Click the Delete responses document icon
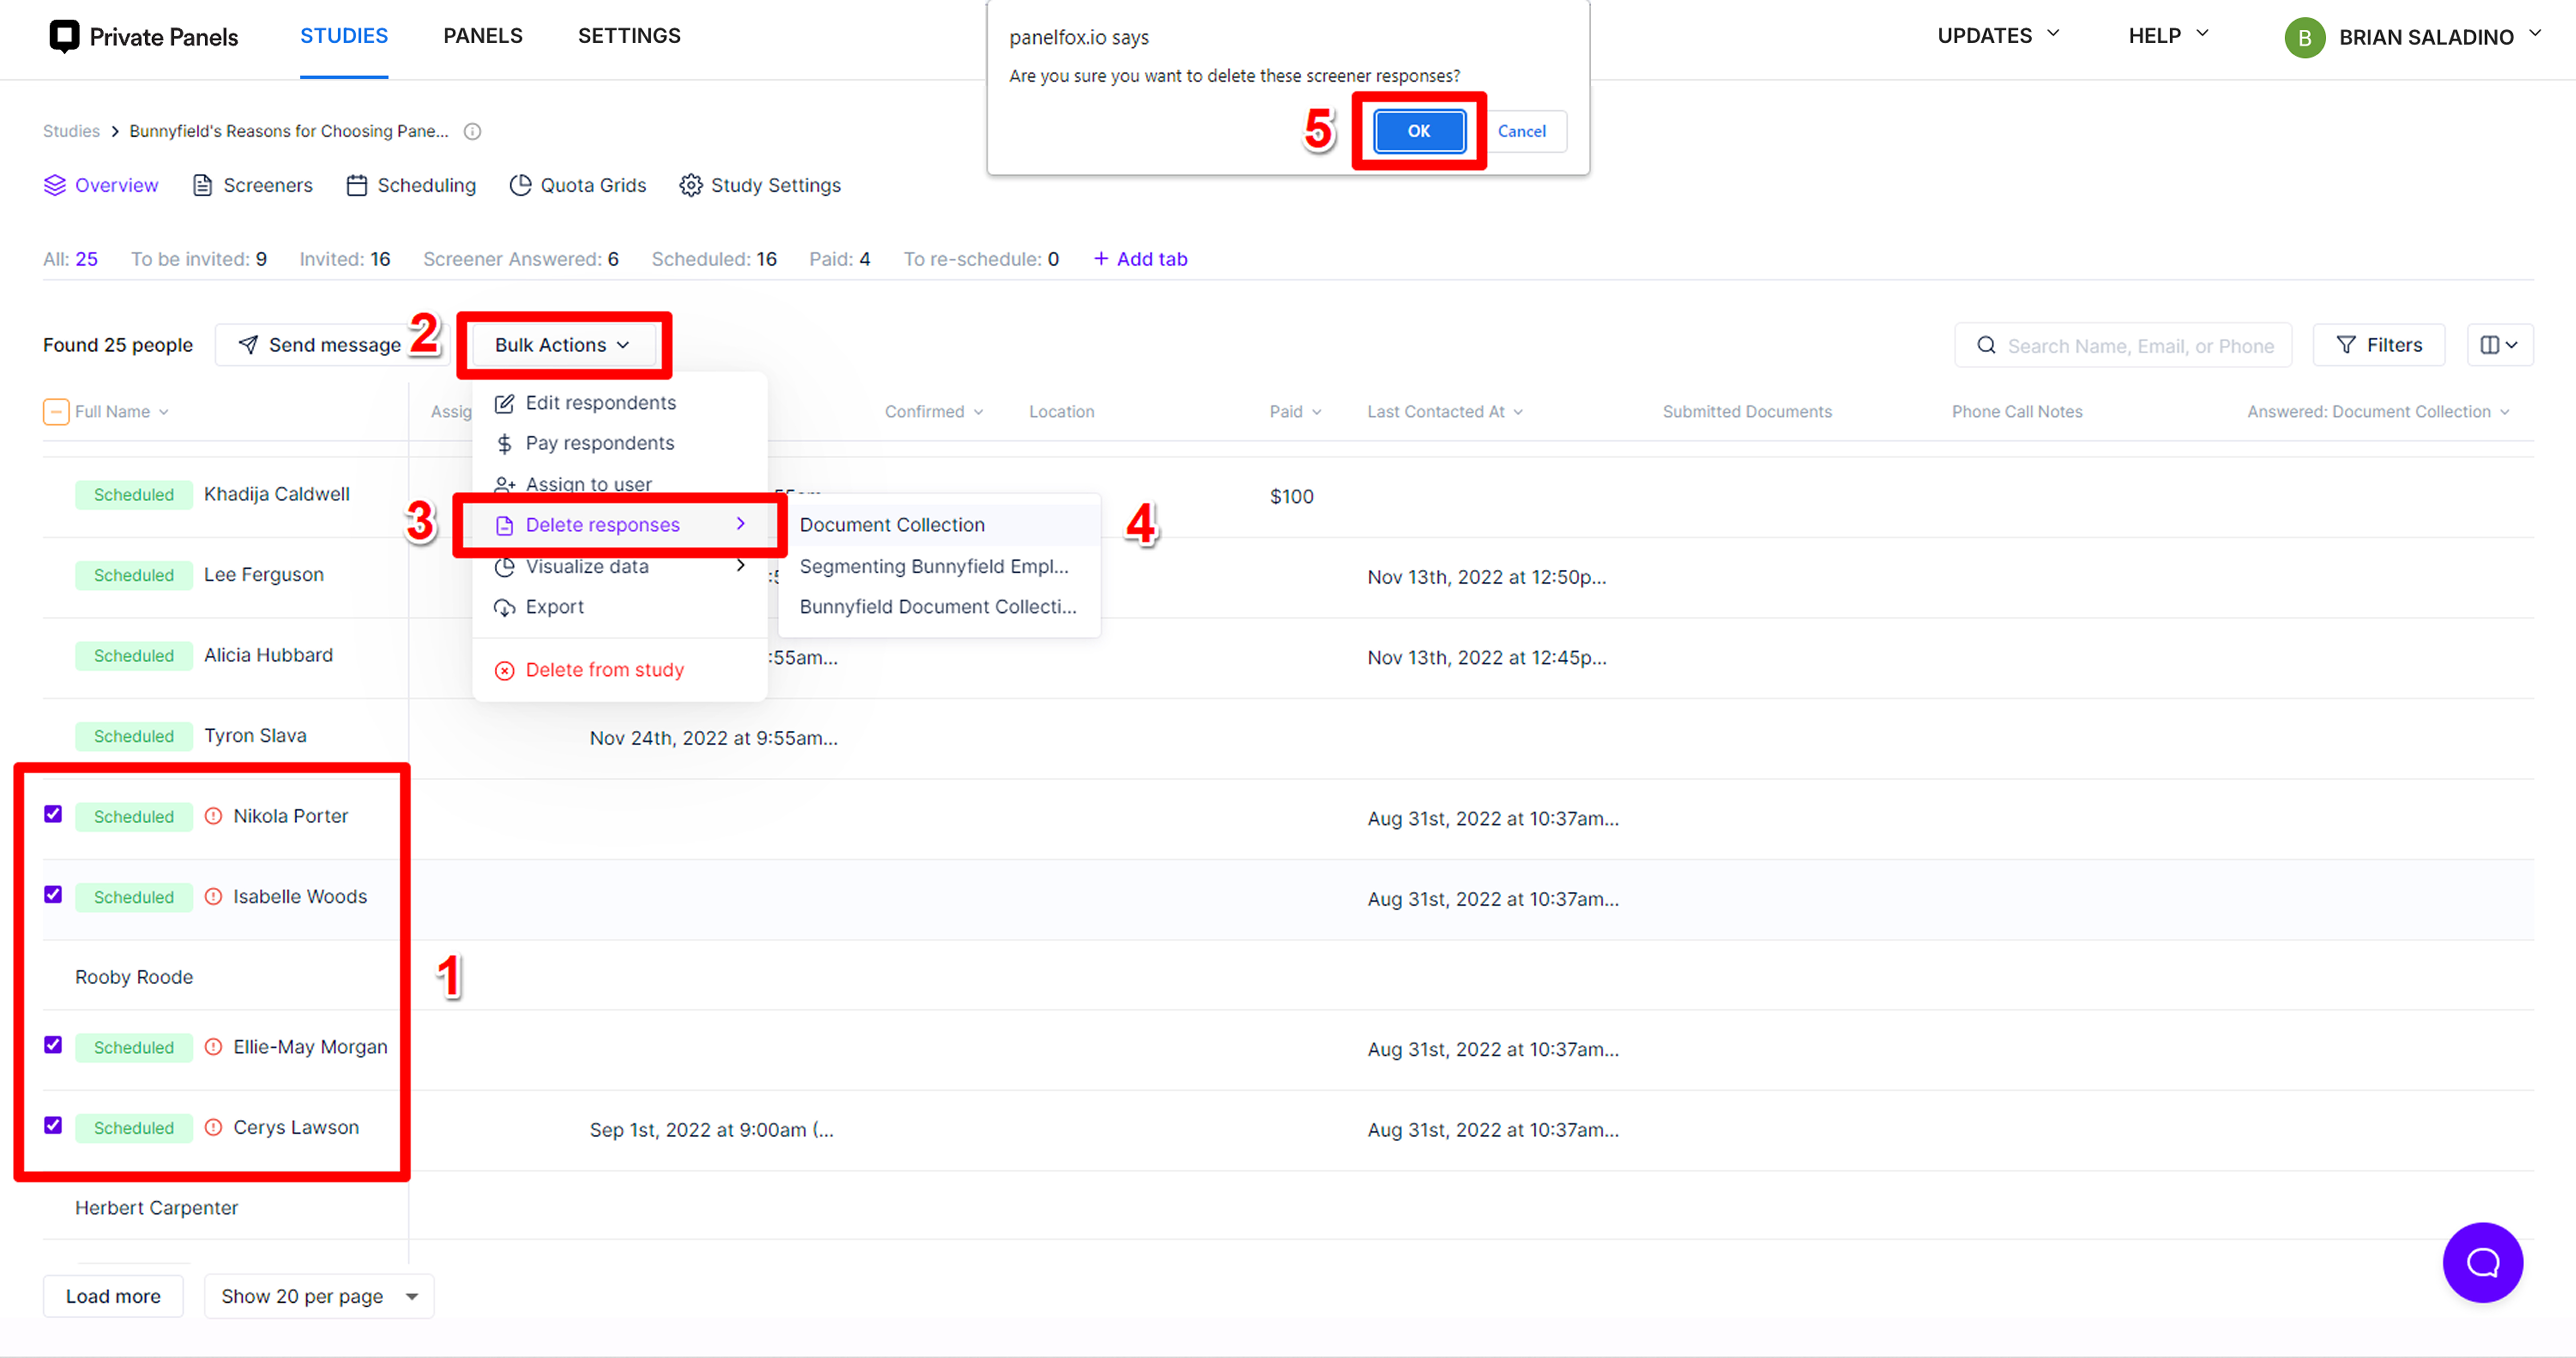 tap(505, 525)
